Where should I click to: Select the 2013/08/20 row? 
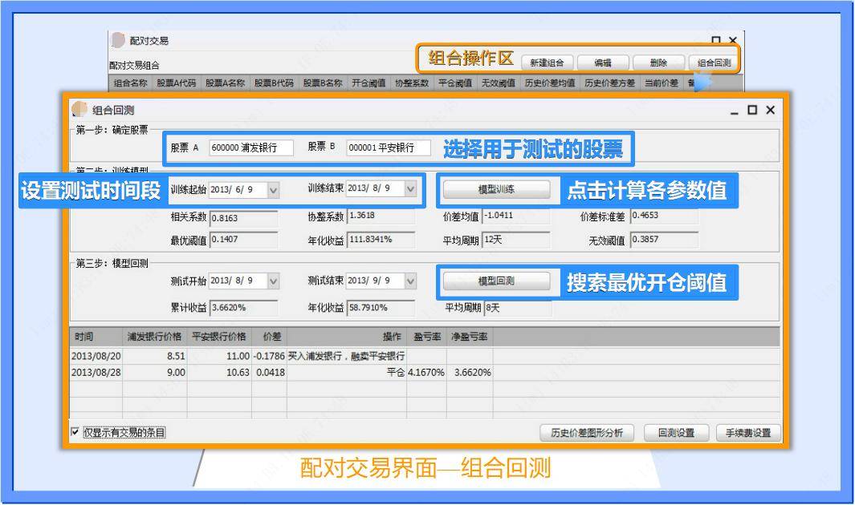(x=424, y=357)
